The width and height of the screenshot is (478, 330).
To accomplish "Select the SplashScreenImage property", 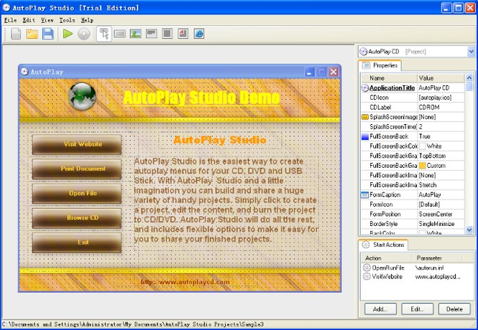I will 393,117.
